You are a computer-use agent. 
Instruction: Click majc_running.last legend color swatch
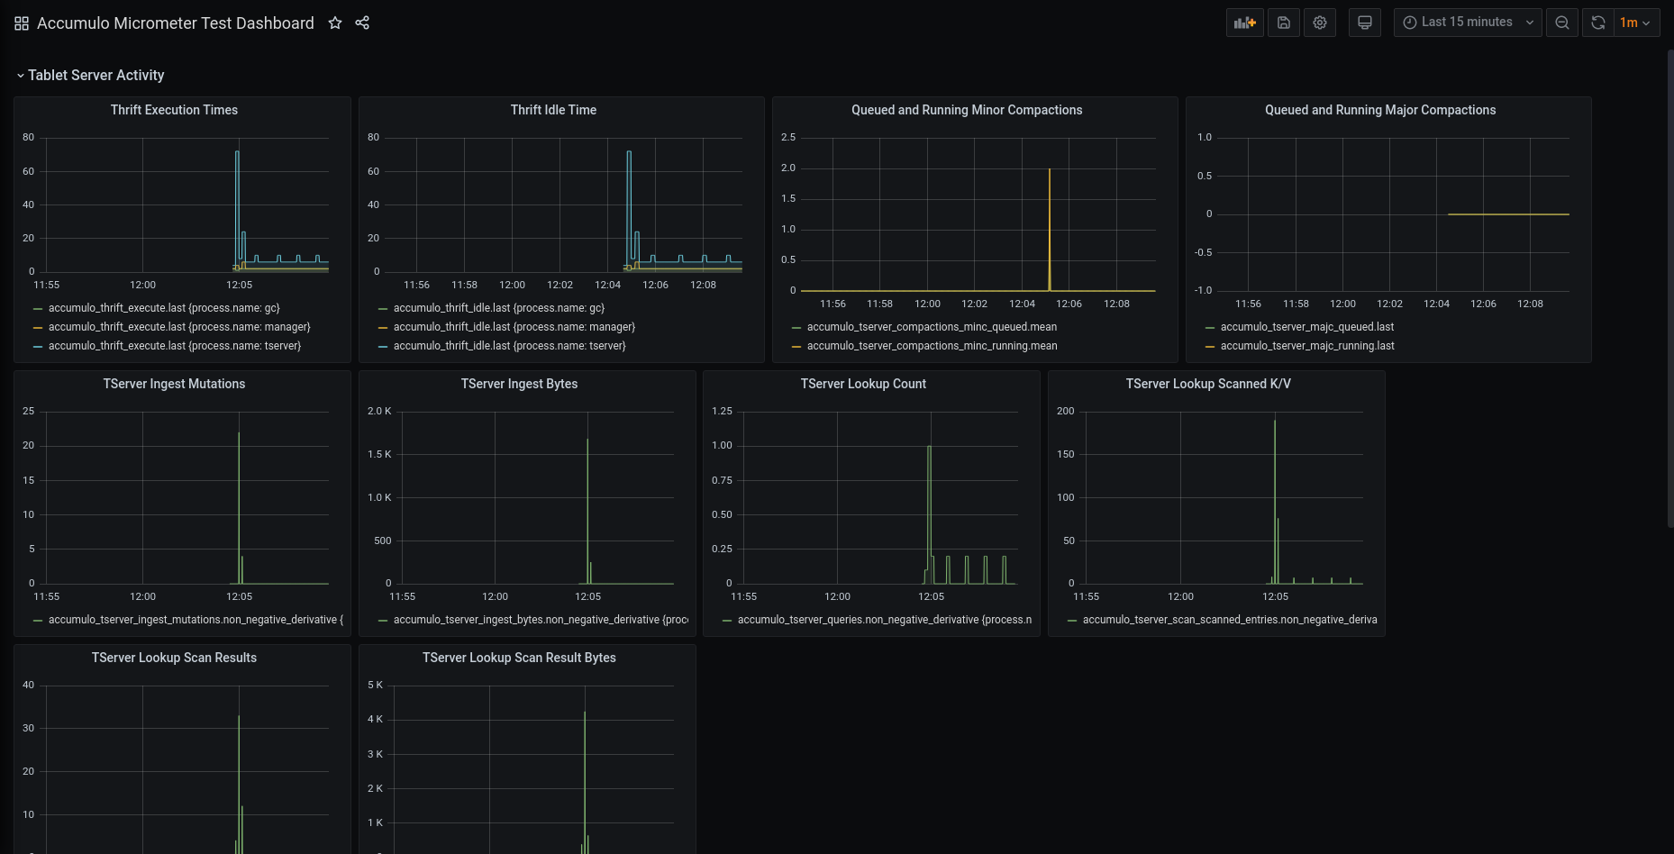click(x=1209, y=347)
